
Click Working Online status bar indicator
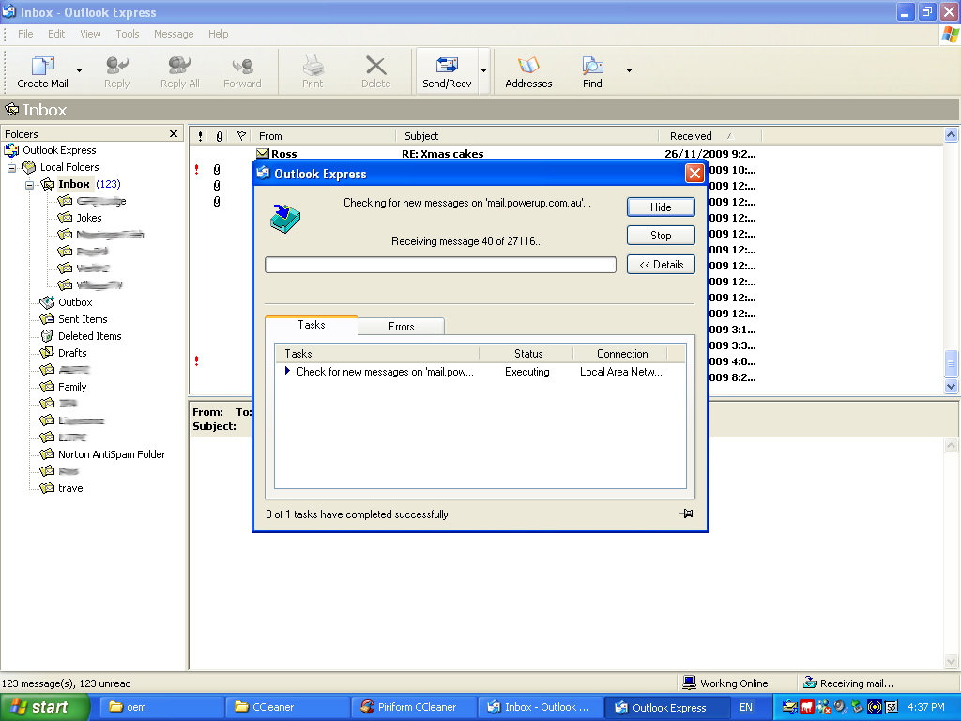pos(725,683)
